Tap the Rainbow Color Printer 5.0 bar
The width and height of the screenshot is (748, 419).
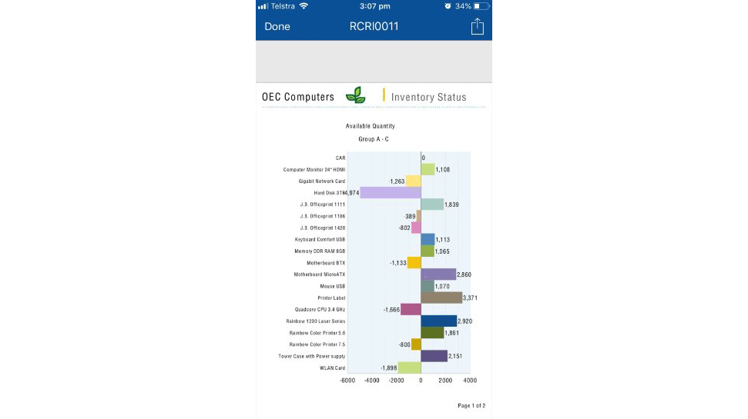[x=432, y=333]
